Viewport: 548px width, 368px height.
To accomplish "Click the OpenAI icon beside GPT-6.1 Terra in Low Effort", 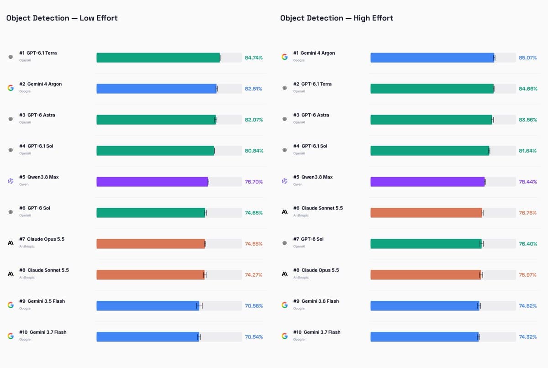I will (x=11, y=57).
